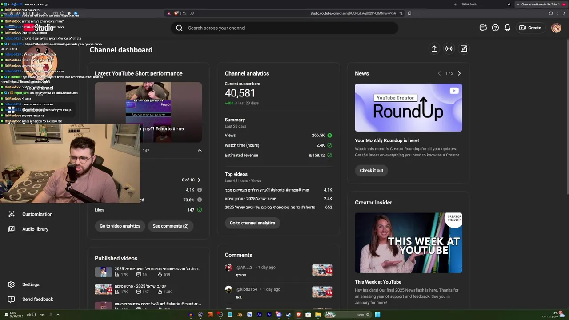Click the channel avatar in the top right
569x320 pixels.
click(556, 28)
